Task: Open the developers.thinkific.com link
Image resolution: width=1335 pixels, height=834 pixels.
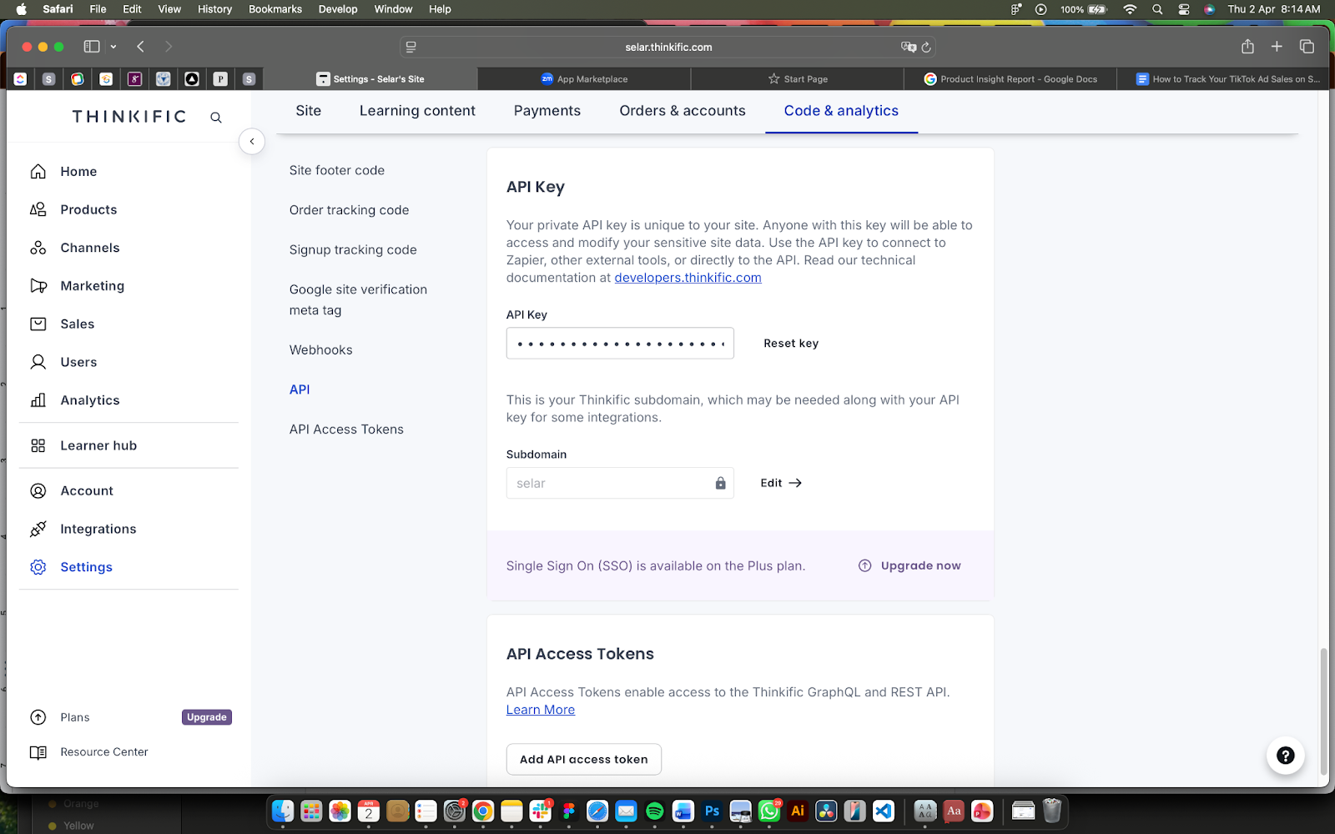Action: tap(688, 278)
